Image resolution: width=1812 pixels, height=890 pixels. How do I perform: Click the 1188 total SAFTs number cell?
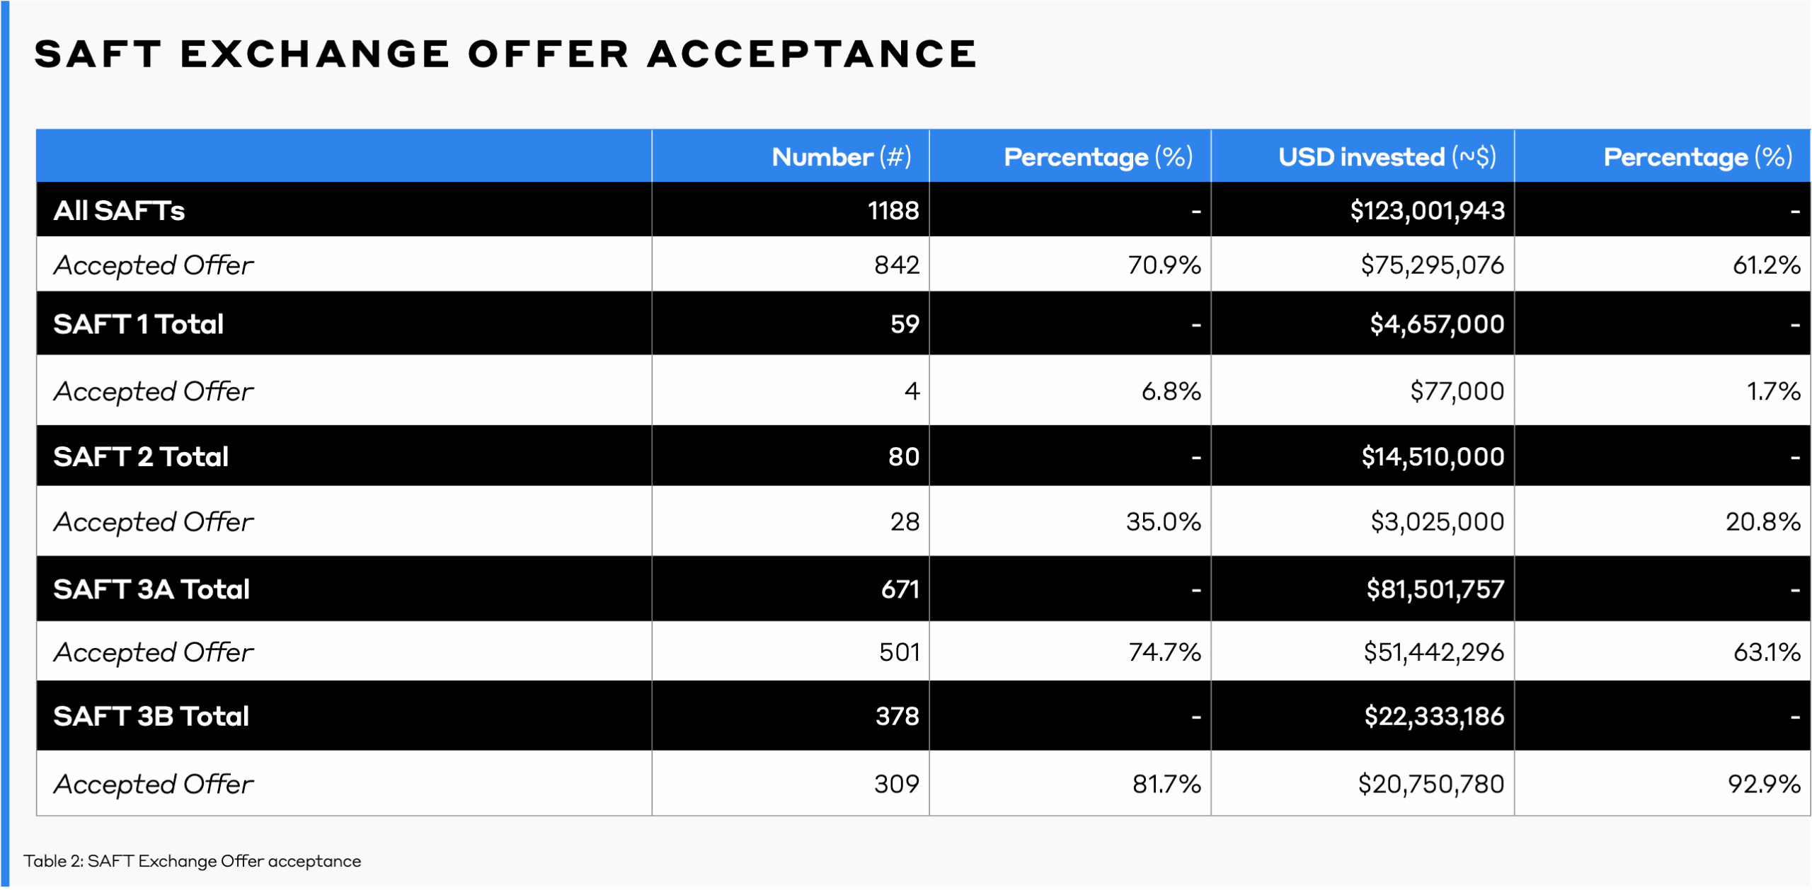coord(893,211)
